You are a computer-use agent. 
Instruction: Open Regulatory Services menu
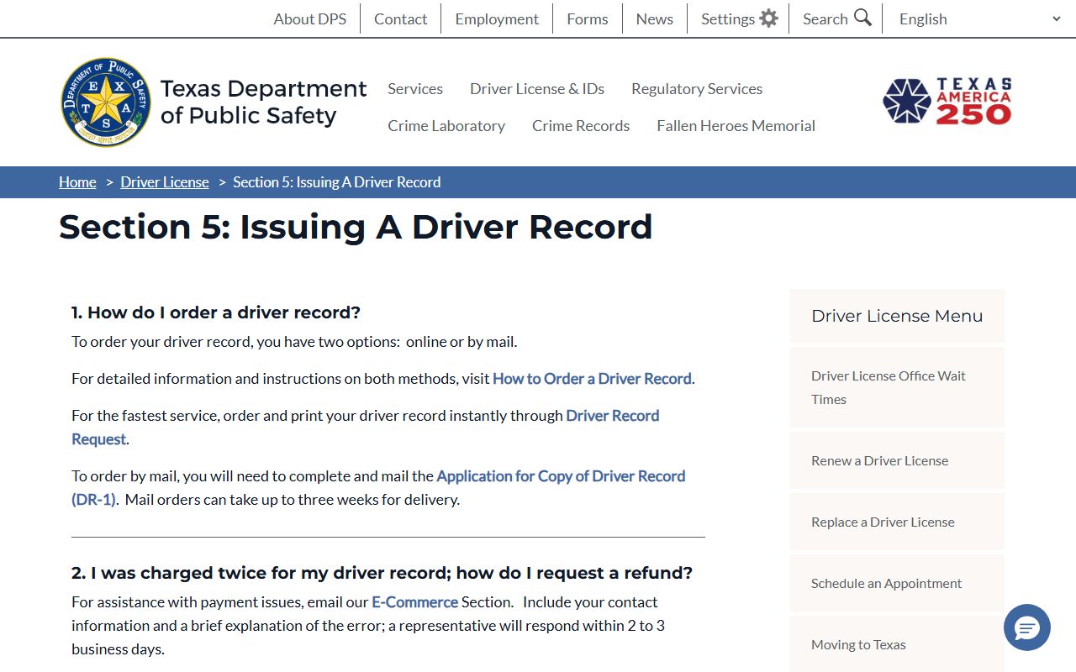(697, 88)
